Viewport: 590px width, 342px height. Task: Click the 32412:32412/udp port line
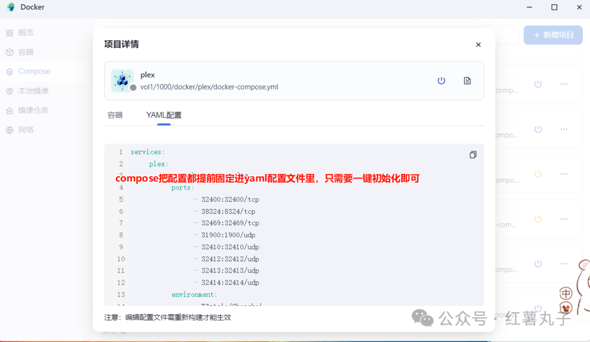coord(230,259)
